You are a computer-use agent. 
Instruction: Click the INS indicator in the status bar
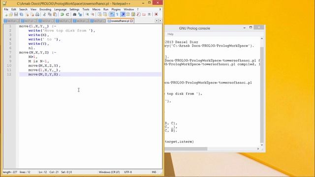coord(154,172)
